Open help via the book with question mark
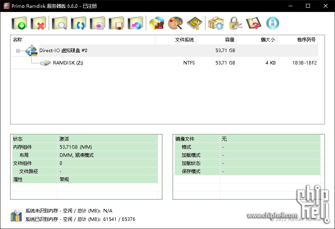This screenshot has width=335, height=229. pyautogui.click(x=254, y=23)
